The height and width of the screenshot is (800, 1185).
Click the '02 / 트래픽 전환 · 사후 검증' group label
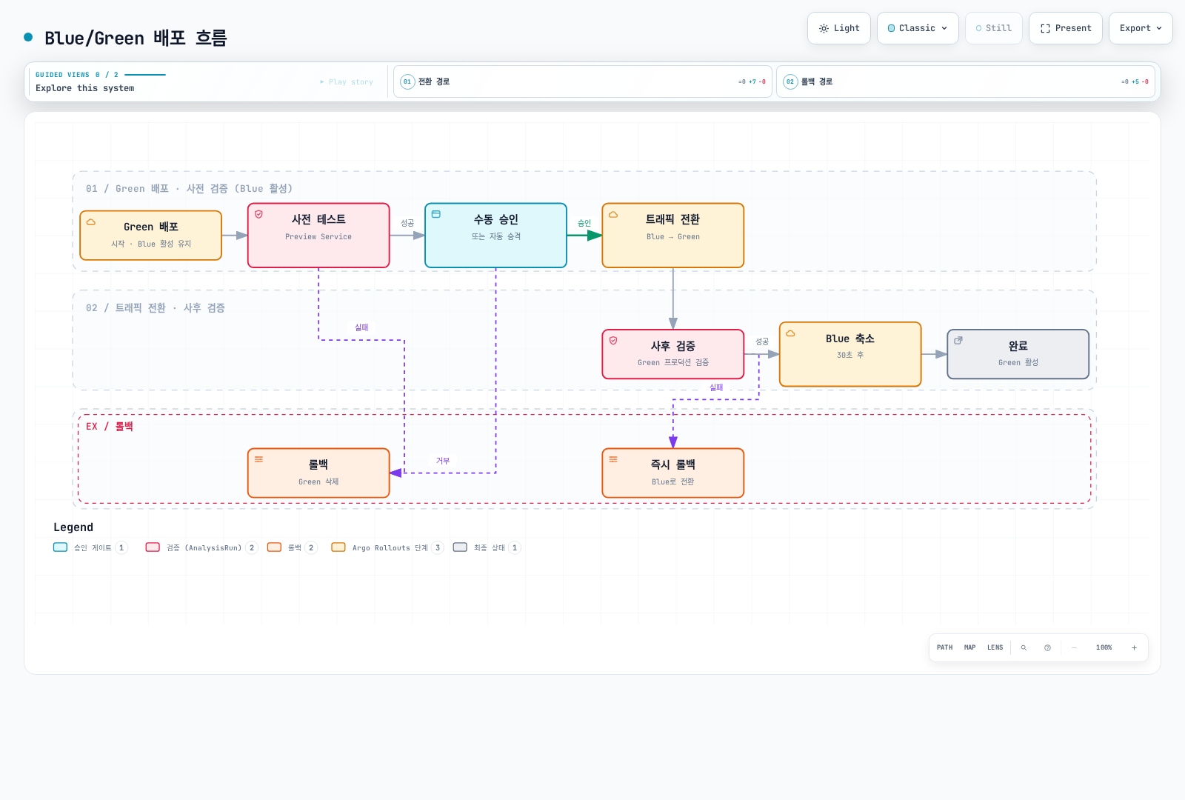(x=156, y=308)
